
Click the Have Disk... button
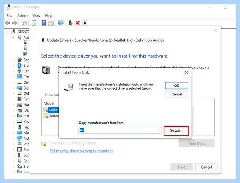coord(197,143)
